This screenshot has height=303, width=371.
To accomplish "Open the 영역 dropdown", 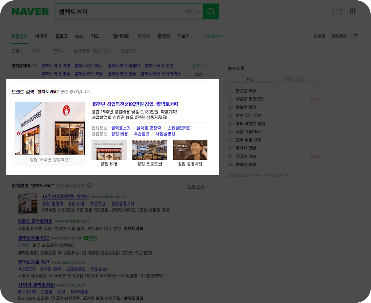I will (x=58, y=51).
